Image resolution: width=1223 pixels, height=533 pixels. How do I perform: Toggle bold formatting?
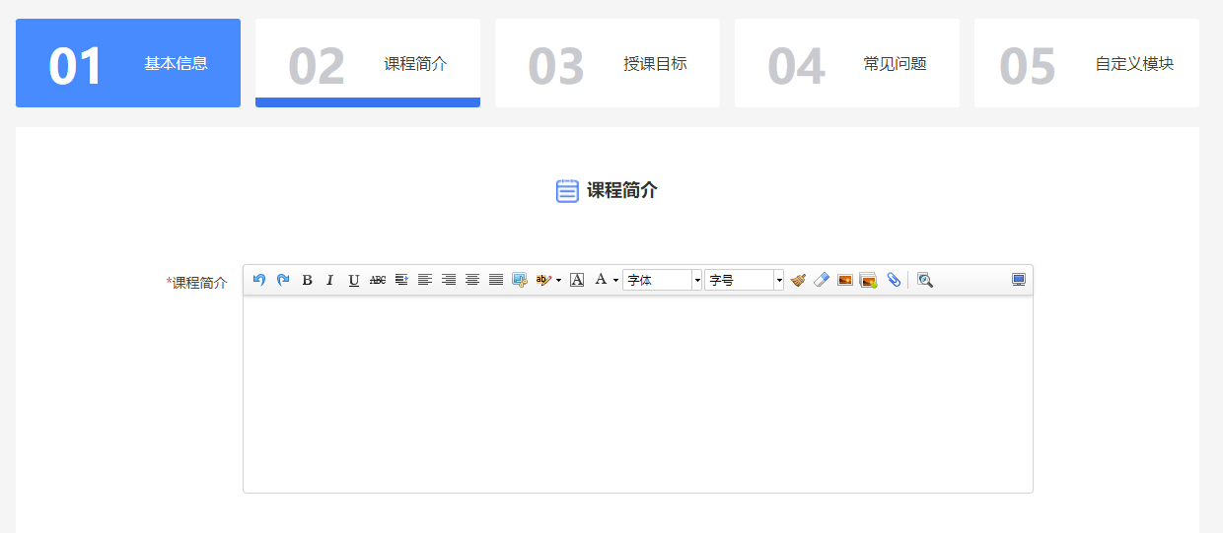tap(307, 280)
